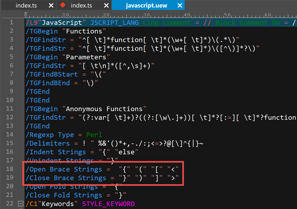Click the "else" string on line 16
Screen dimensions: 297x209
click(x=127, y=152)
